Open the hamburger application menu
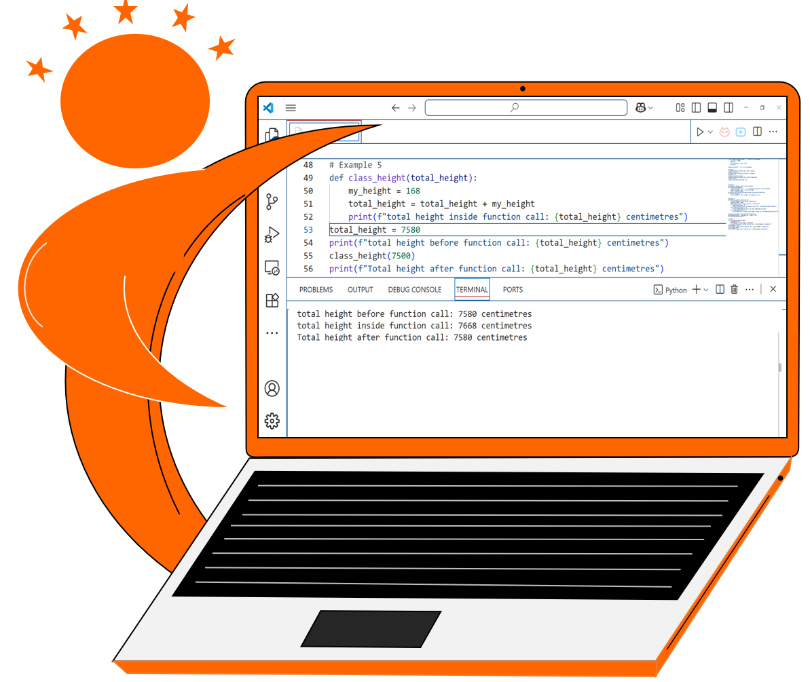The height and width of the screenshot is (682, 810). point(291,108)
